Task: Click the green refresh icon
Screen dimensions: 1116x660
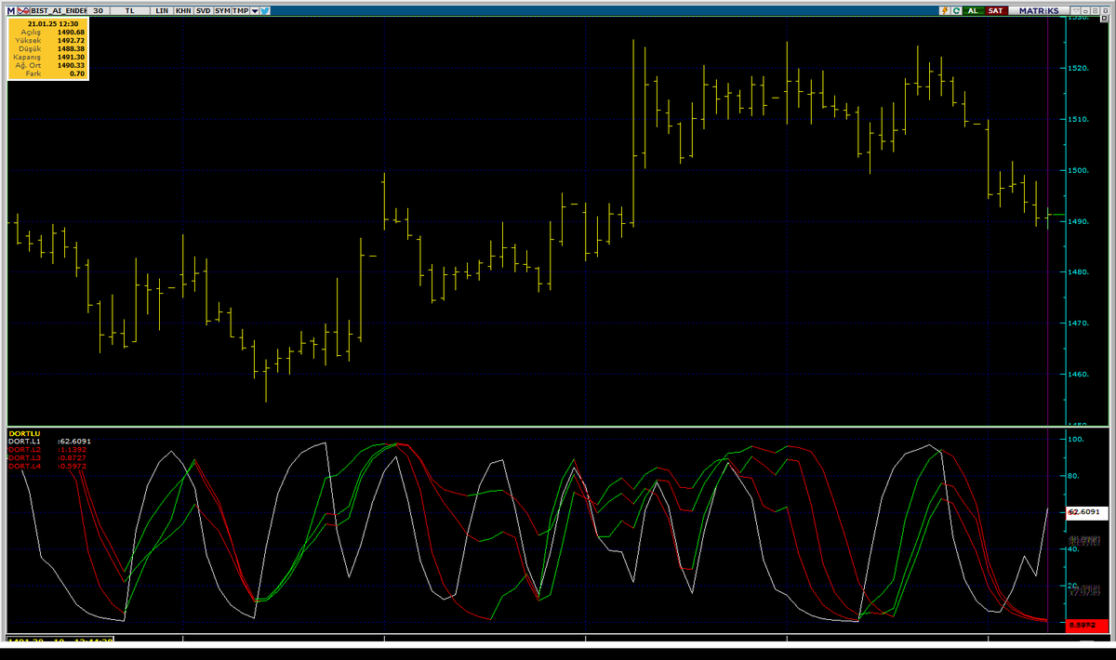Action: tap(956, 10)
